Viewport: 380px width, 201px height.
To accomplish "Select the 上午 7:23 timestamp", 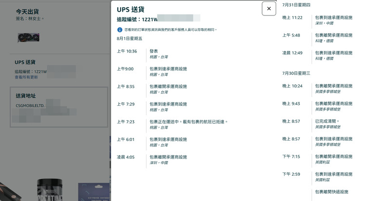I will click(x=126, y=122).
